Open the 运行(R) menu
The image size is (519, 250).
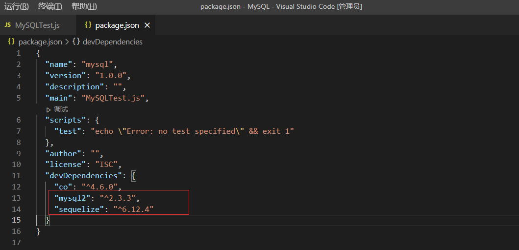(17, 7)
